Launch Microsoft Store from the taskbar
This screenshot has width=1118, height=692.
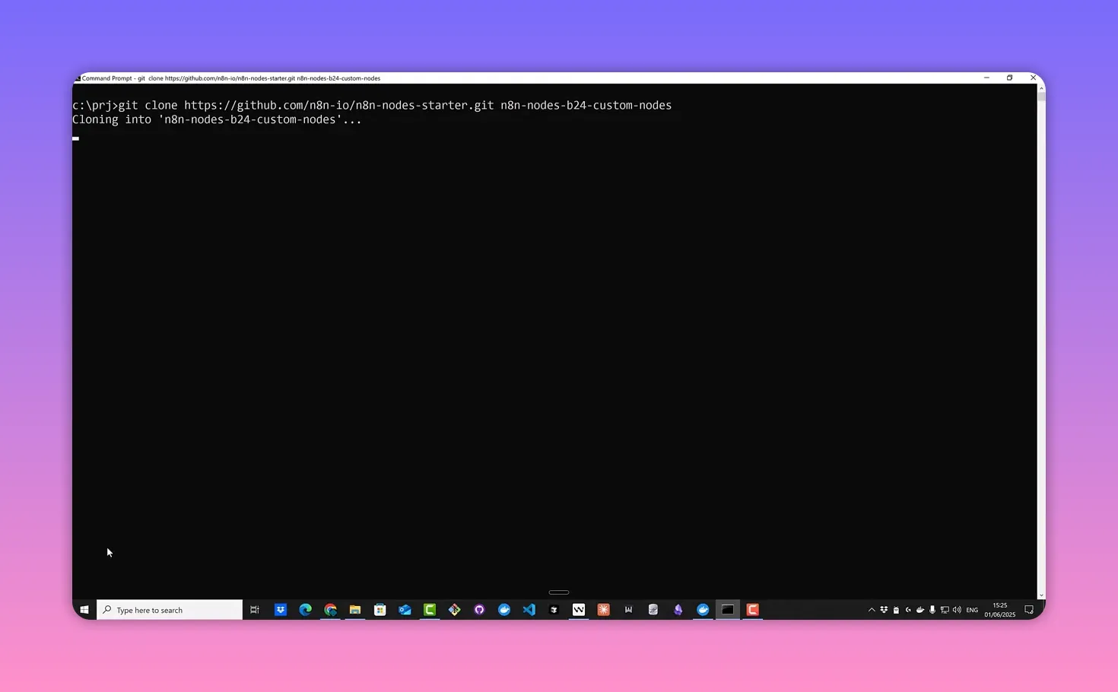(x=380, y=609)
